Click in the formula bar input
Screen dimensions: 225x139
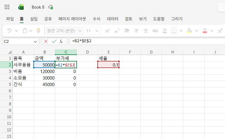pyautogui.click(x=147, y=41)
